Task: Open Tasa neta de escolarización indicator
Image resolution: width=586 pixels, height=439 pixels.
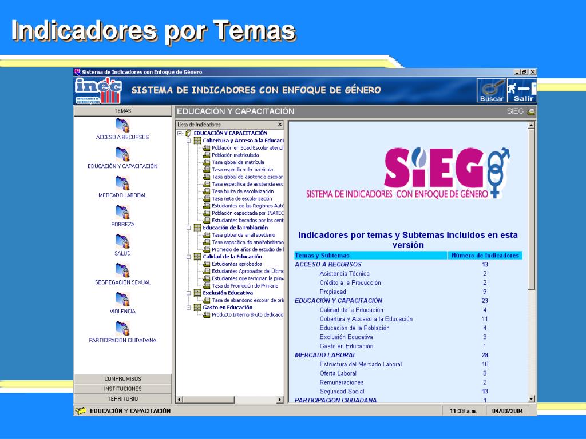Action: (242, 199)
